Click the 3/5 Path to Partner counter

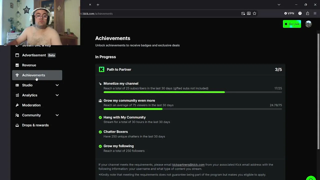(278, 69)
